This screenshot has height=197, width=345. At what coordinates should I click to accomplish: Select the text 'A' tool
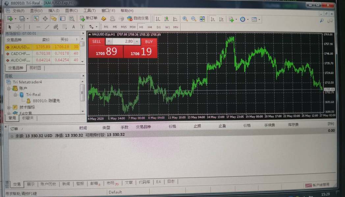pos(73,27)
